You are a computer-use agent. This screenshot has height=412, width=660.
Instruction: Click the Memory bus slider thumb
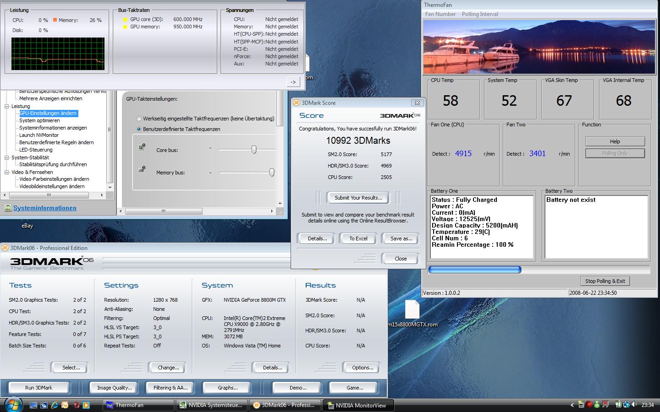click(272, 172)
